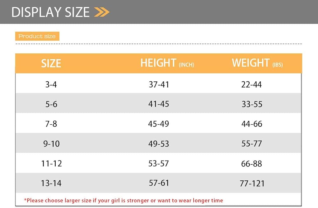
Task: Click the 37-41 height cell
Action: (159, 85)
